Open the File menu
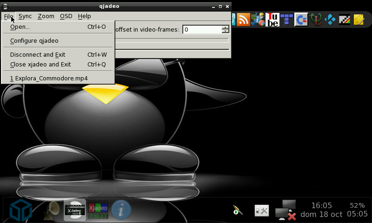Viewport: 372px width, 223px height. pos(8,16)
